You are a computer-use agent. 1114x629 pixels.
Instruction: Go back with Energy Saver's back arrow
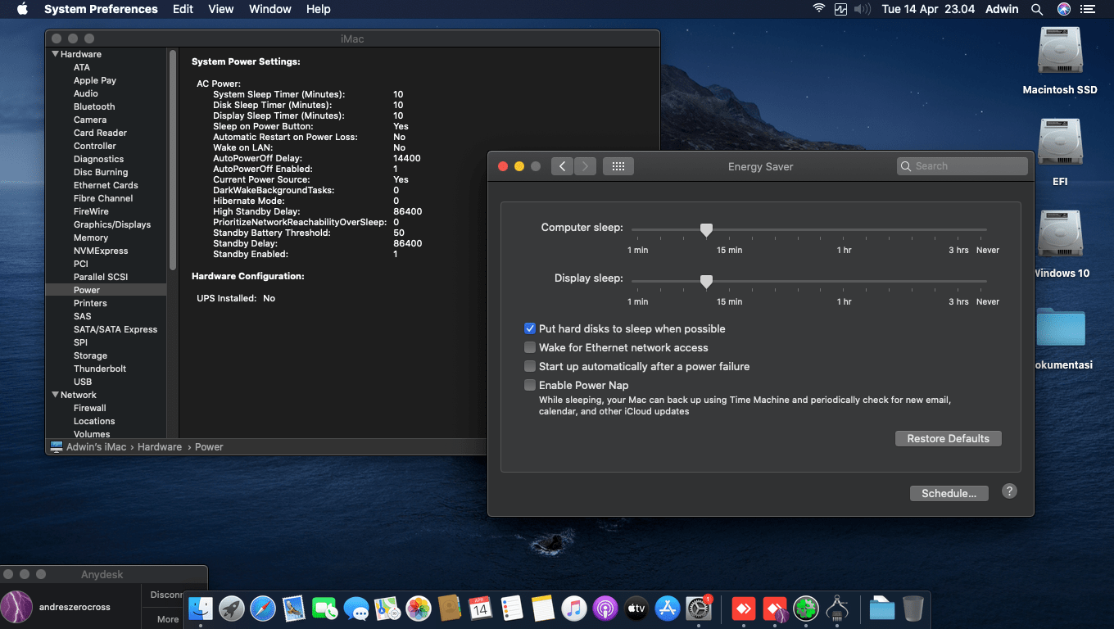click(562, 166)
